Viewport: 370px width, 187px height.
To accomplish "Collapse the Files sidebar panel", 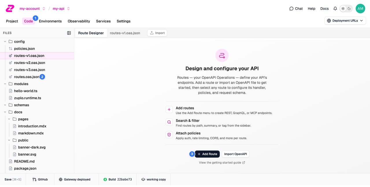I will pos(69,33).
